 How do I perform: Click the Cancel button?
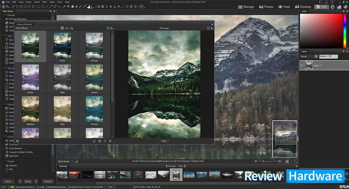coord(48,182)
